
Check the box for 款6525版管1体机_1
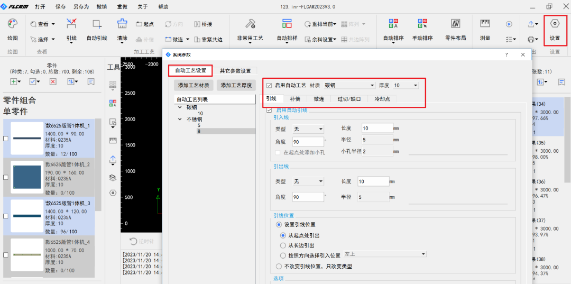click(x=6, y=139)
